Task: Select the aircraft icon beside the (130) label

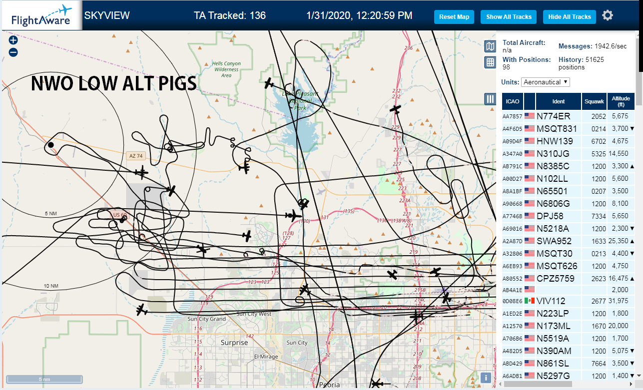Action: 293,216
